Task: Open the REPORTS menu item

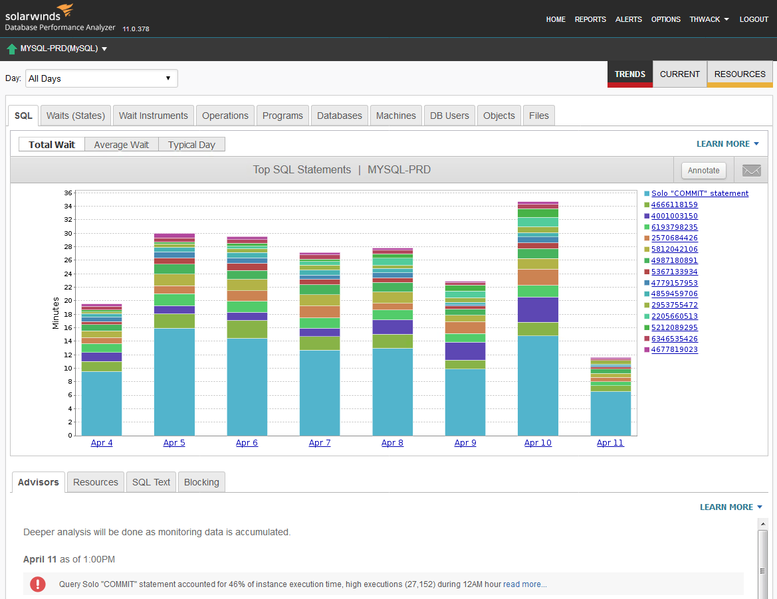Action: point(590,19)
